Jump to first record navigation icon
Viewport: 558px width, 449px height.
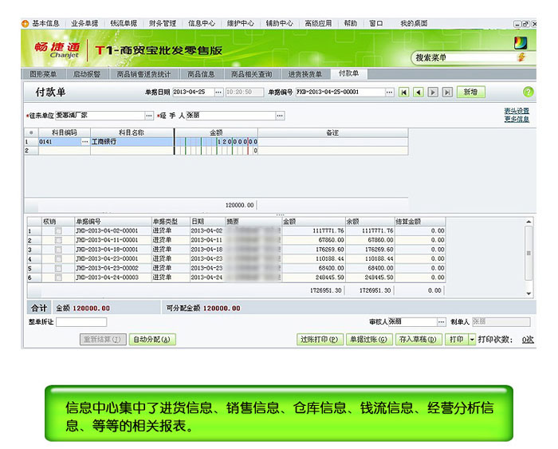pos(403,93)
